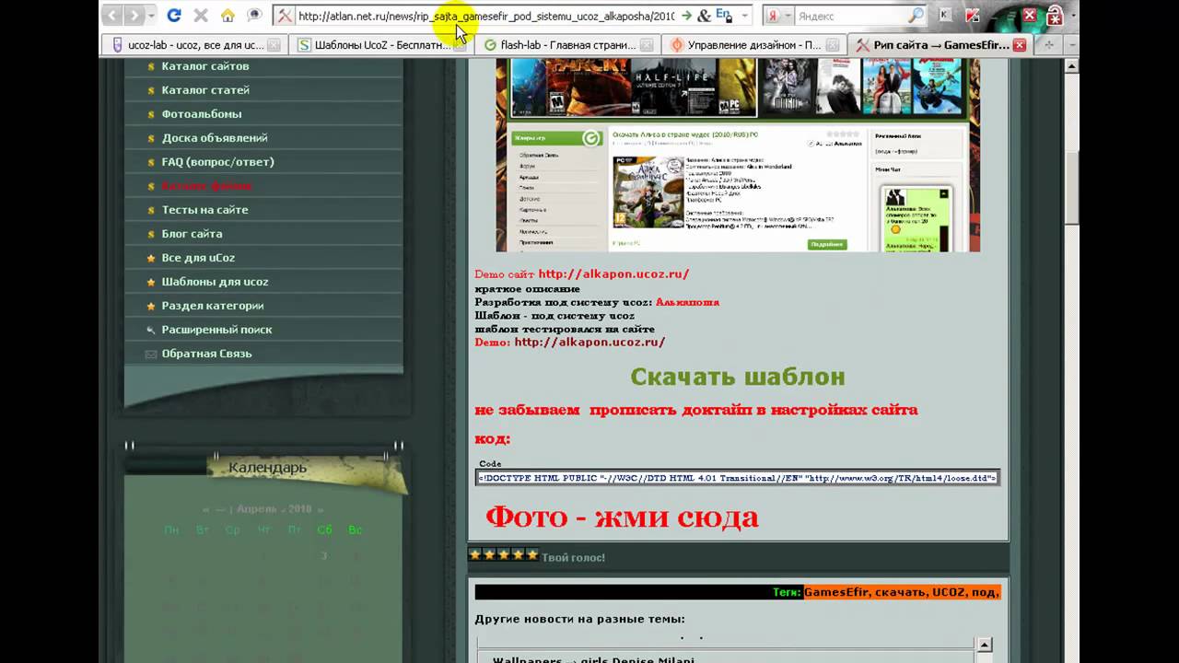Rate with the five-star rating widget
This screenshot has width=1179, height=663.
click(x=503, y=555)
